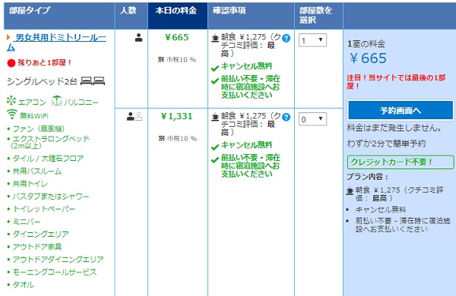The width and height of the screenshot is (456, 296).
Task: Click 注目！当サイトでは最後の1部屋 notice
Action: click(396, 82)
